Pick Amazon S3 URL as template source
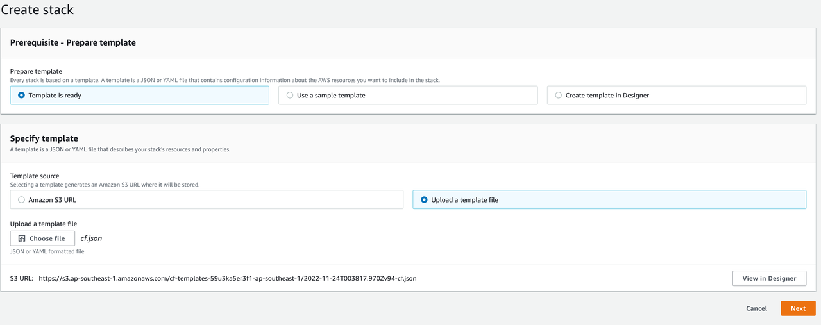This screenshot has width=821, height=325. coord(22,200)
